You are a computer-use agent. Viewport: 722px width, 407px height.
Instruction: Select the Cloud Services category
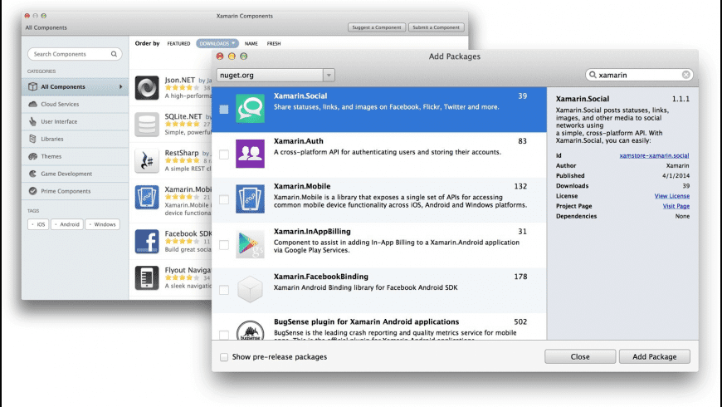[x=75, y=104]
